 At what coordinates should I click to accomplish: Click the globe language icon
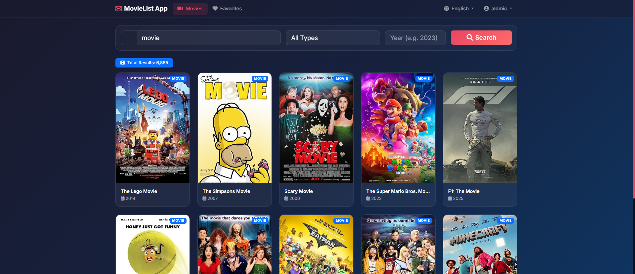446,9
